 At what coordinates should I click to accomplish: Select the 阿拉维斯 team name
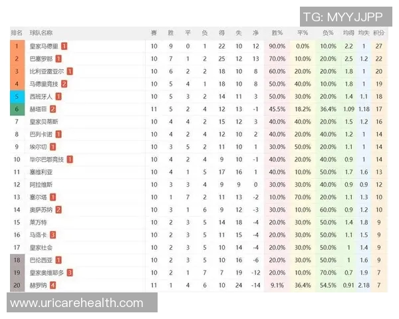(41, 184)
